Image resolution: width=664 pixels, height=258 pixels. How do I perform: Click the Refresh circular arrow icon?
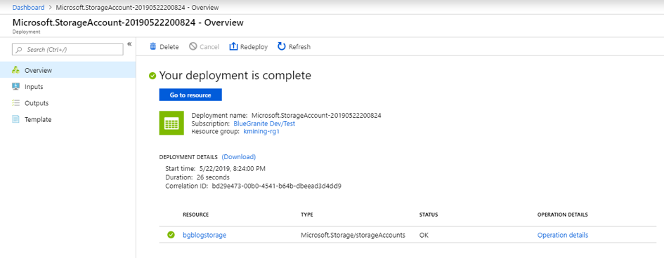click(x=282, y=46)
